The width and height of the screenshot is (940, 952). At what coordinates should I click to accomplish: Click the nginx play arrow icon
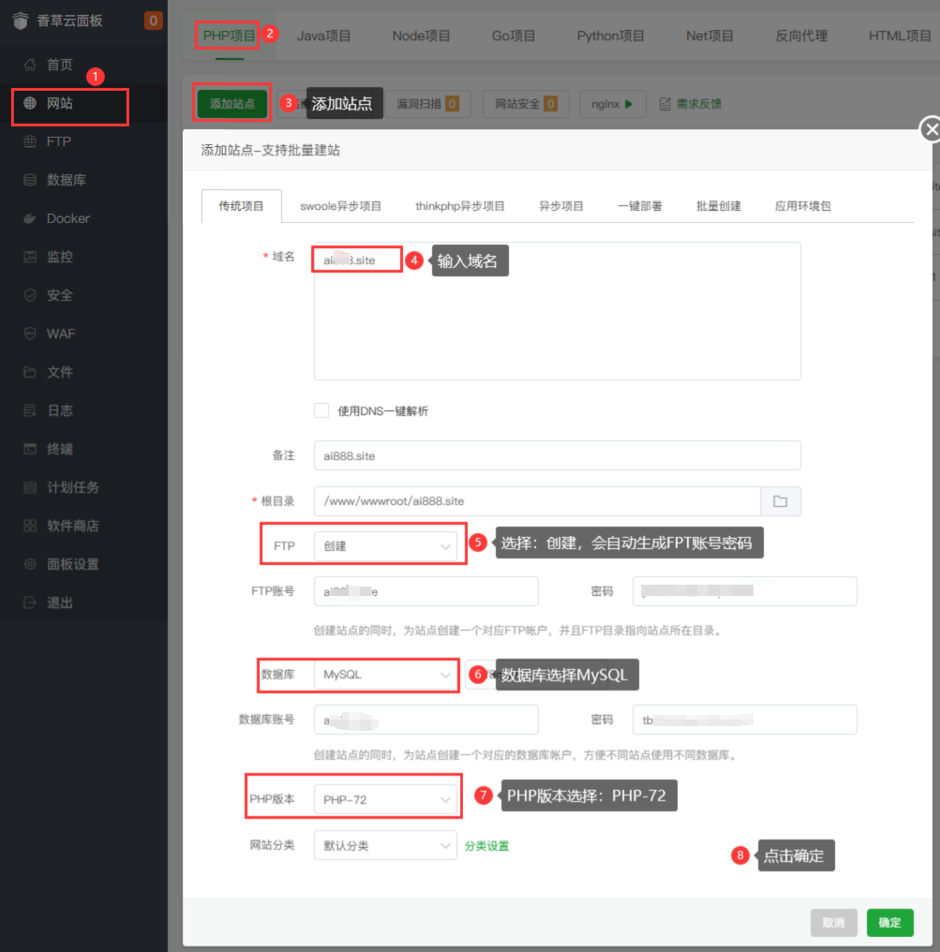629,104
